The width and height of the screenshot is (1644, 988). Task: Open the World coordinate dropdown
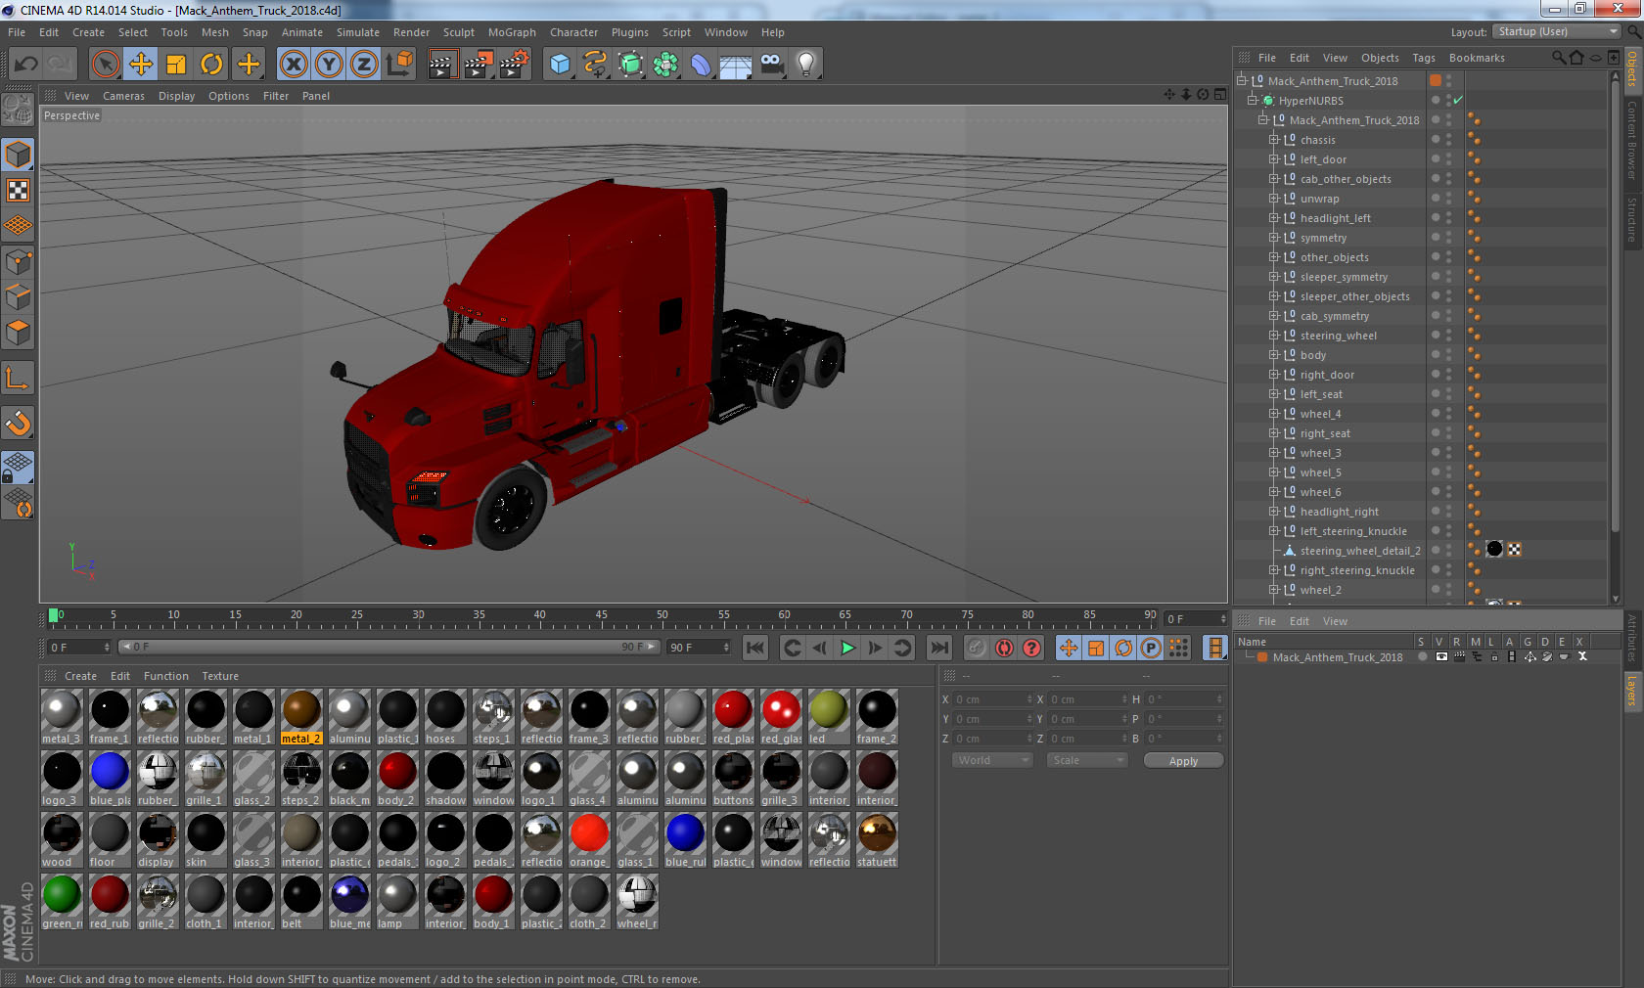(992, 760)
